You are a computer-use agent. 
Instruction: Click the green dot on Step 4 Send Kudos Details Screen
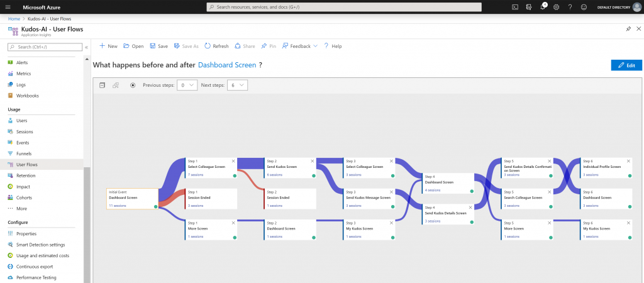tap(472, 222)
